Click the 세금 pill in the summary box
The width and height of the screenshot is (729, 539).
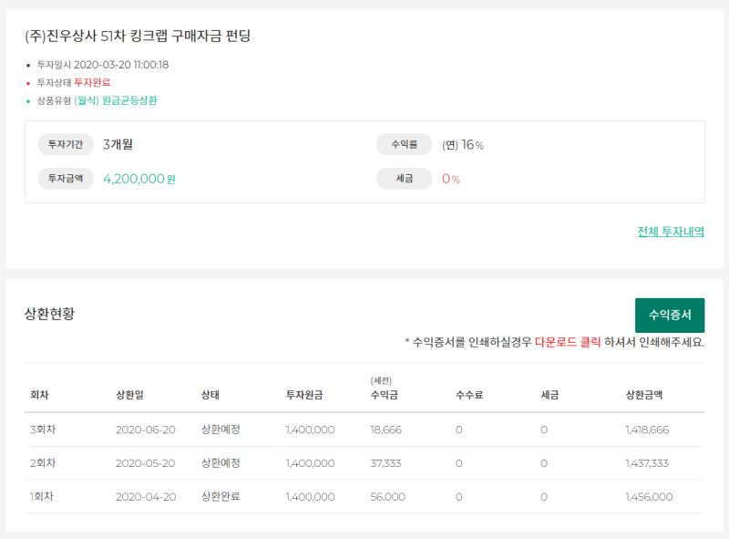tap(405, 179)
